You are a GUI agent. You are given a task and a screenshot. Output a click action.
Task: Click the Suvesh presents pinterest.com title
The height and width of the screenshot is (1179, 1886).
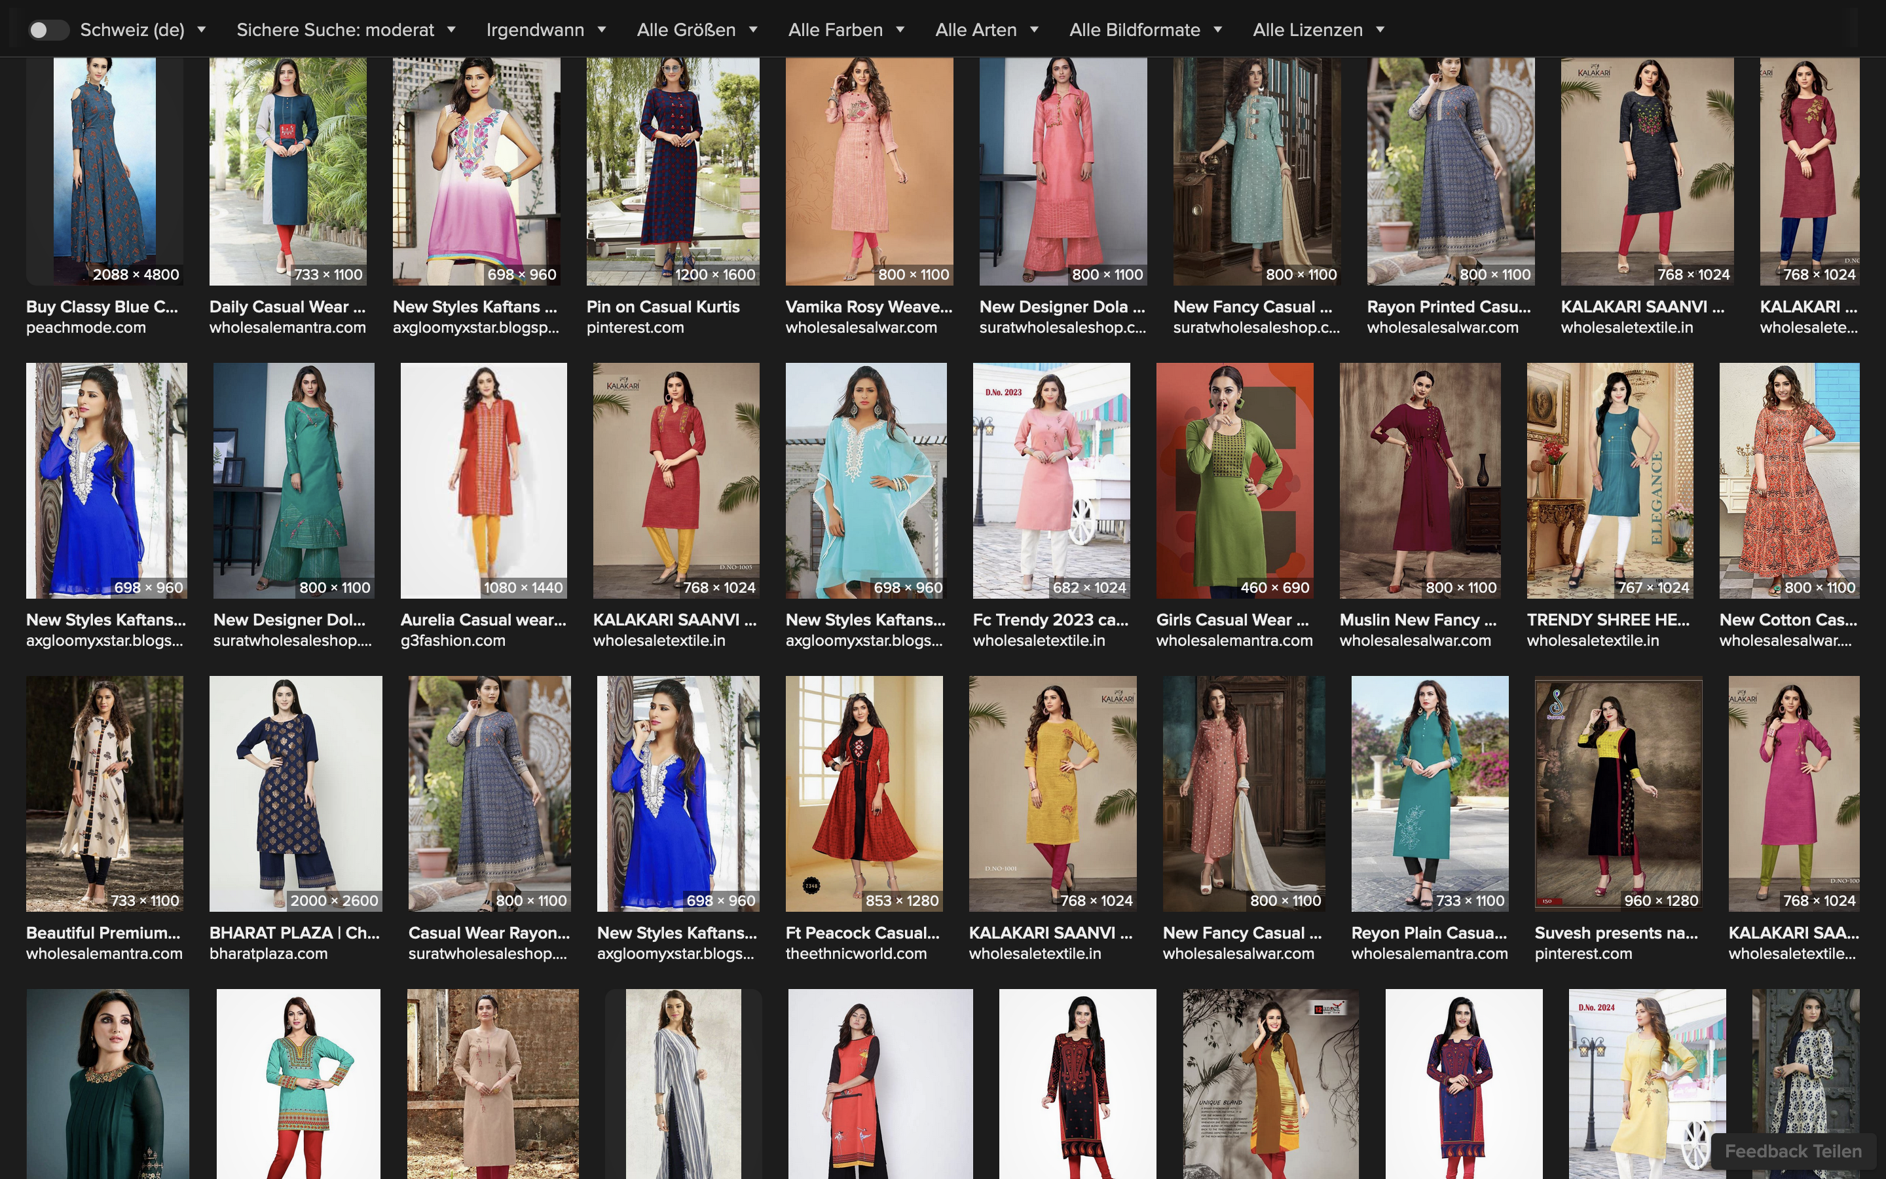pos(1616,933)
